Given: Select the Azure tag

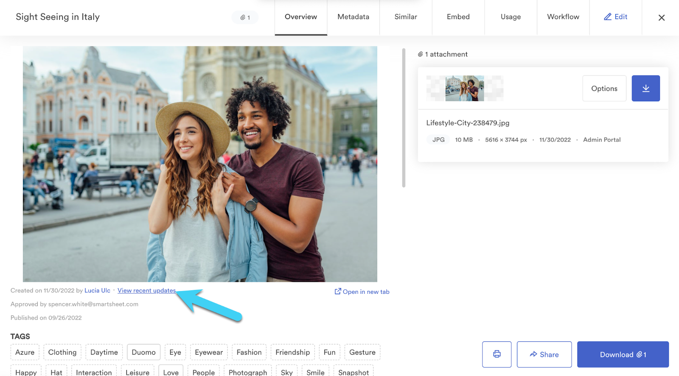Looking at the screenshot, I should tap(25, 352).
